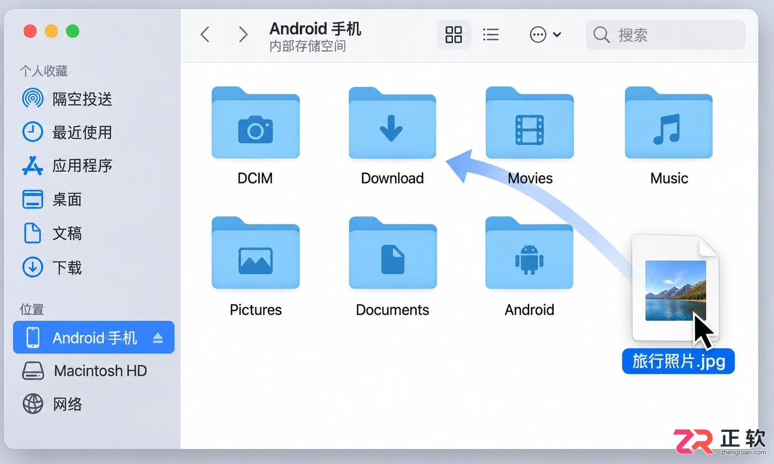Screen dimensions: 774x464
Task: Open the Documents folder
Action: [x=392, y=253]
